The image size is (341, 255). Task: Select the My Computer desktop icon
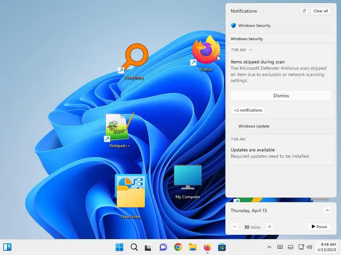pos(188,182)
